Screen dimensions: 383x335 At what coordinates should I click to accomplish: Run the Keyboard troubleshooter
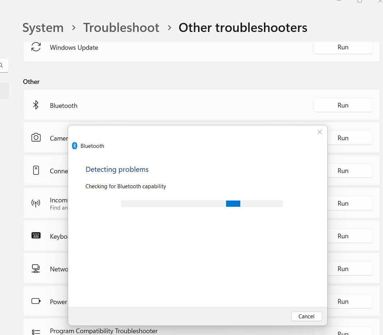[x=350, y=236]
